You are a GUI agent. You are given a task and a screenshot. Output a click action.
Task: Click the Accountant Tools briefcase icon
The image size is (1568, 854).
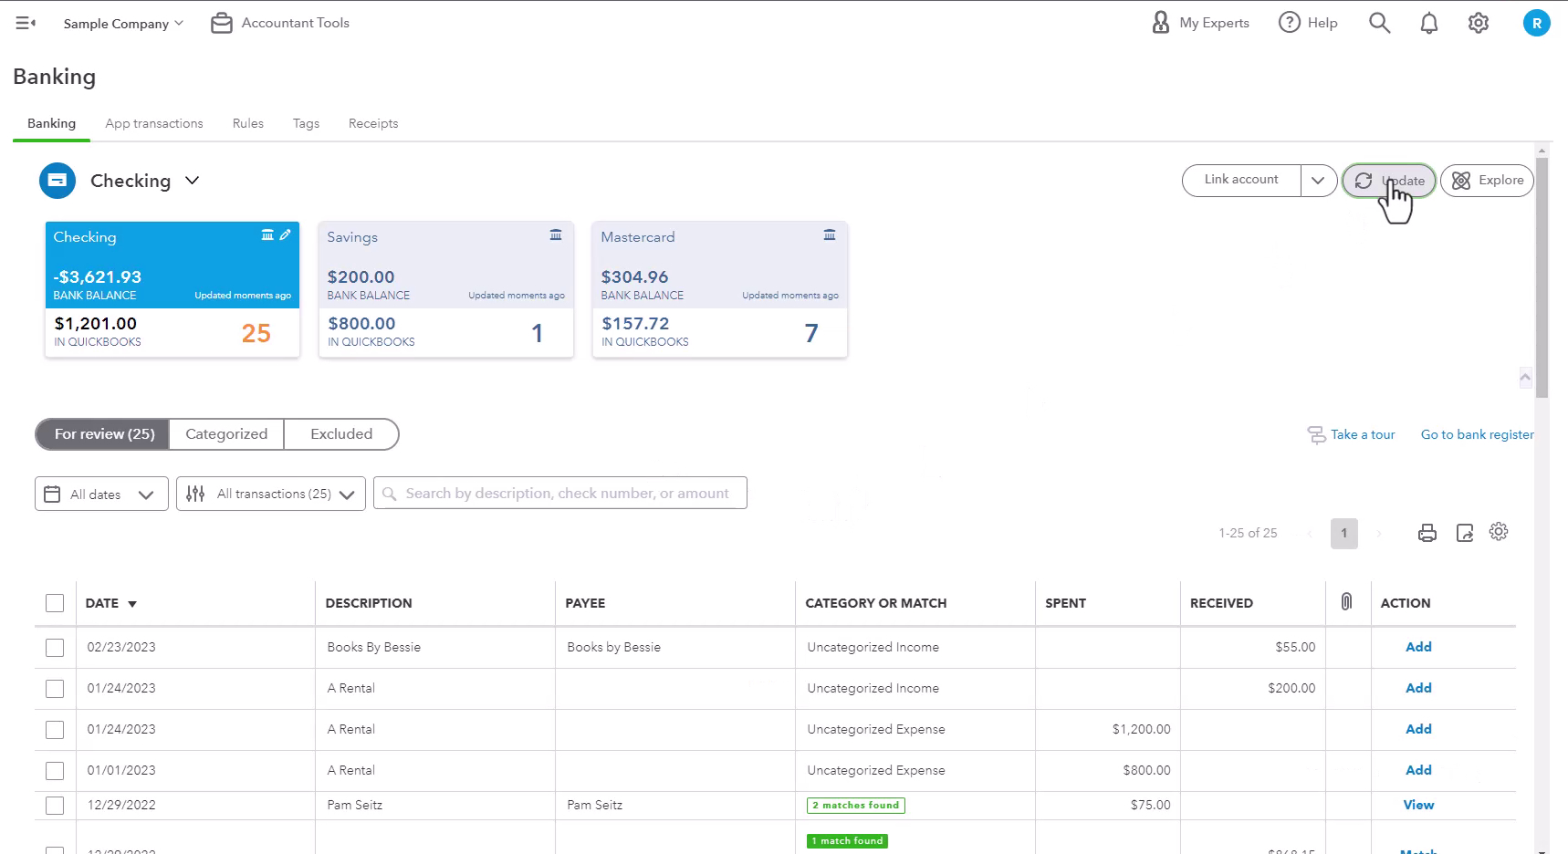click(222, 23)
